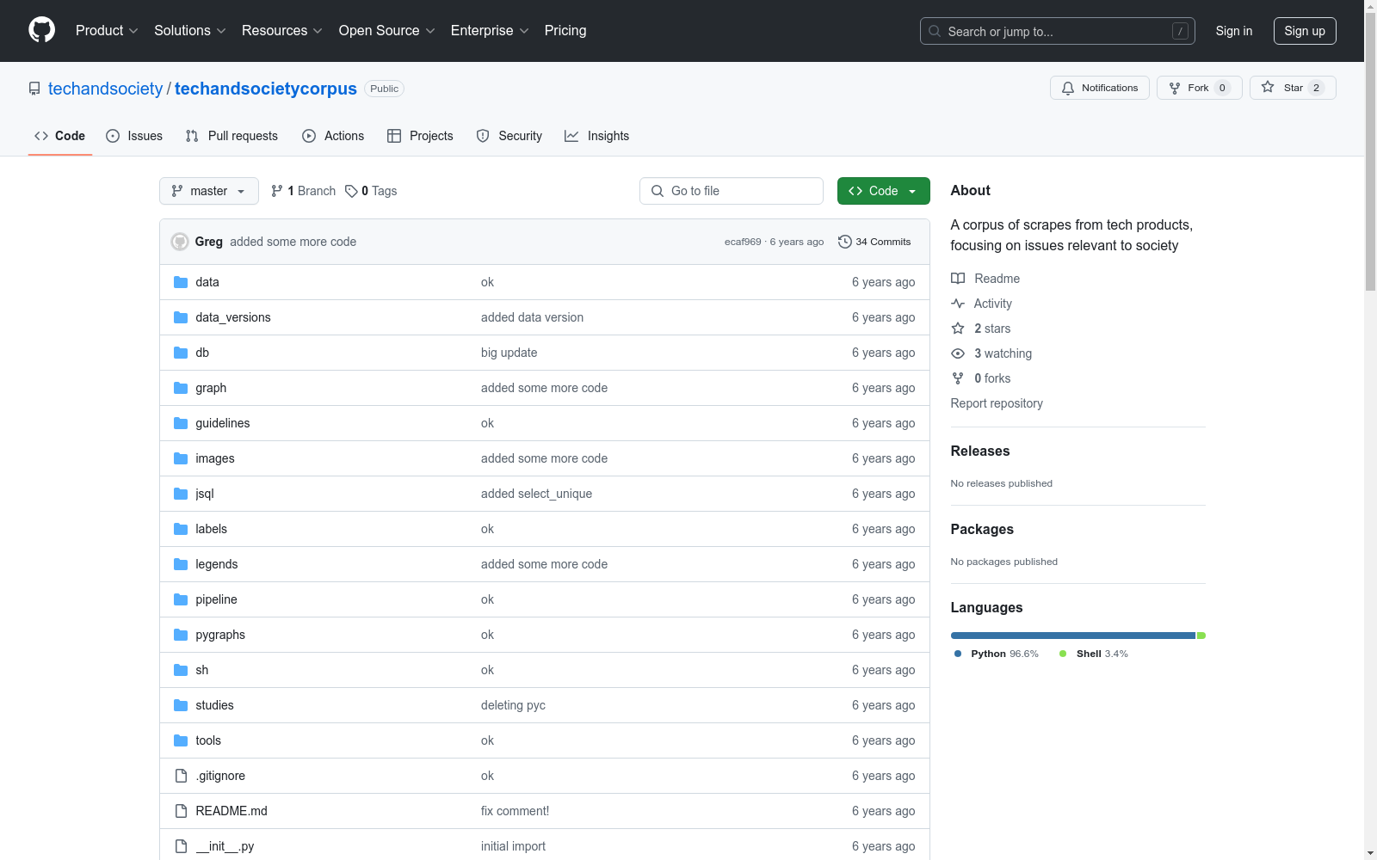Screen dimensions: 1377x860
Task: Click the Python segment of language bar
Action: coord(1073,636)
